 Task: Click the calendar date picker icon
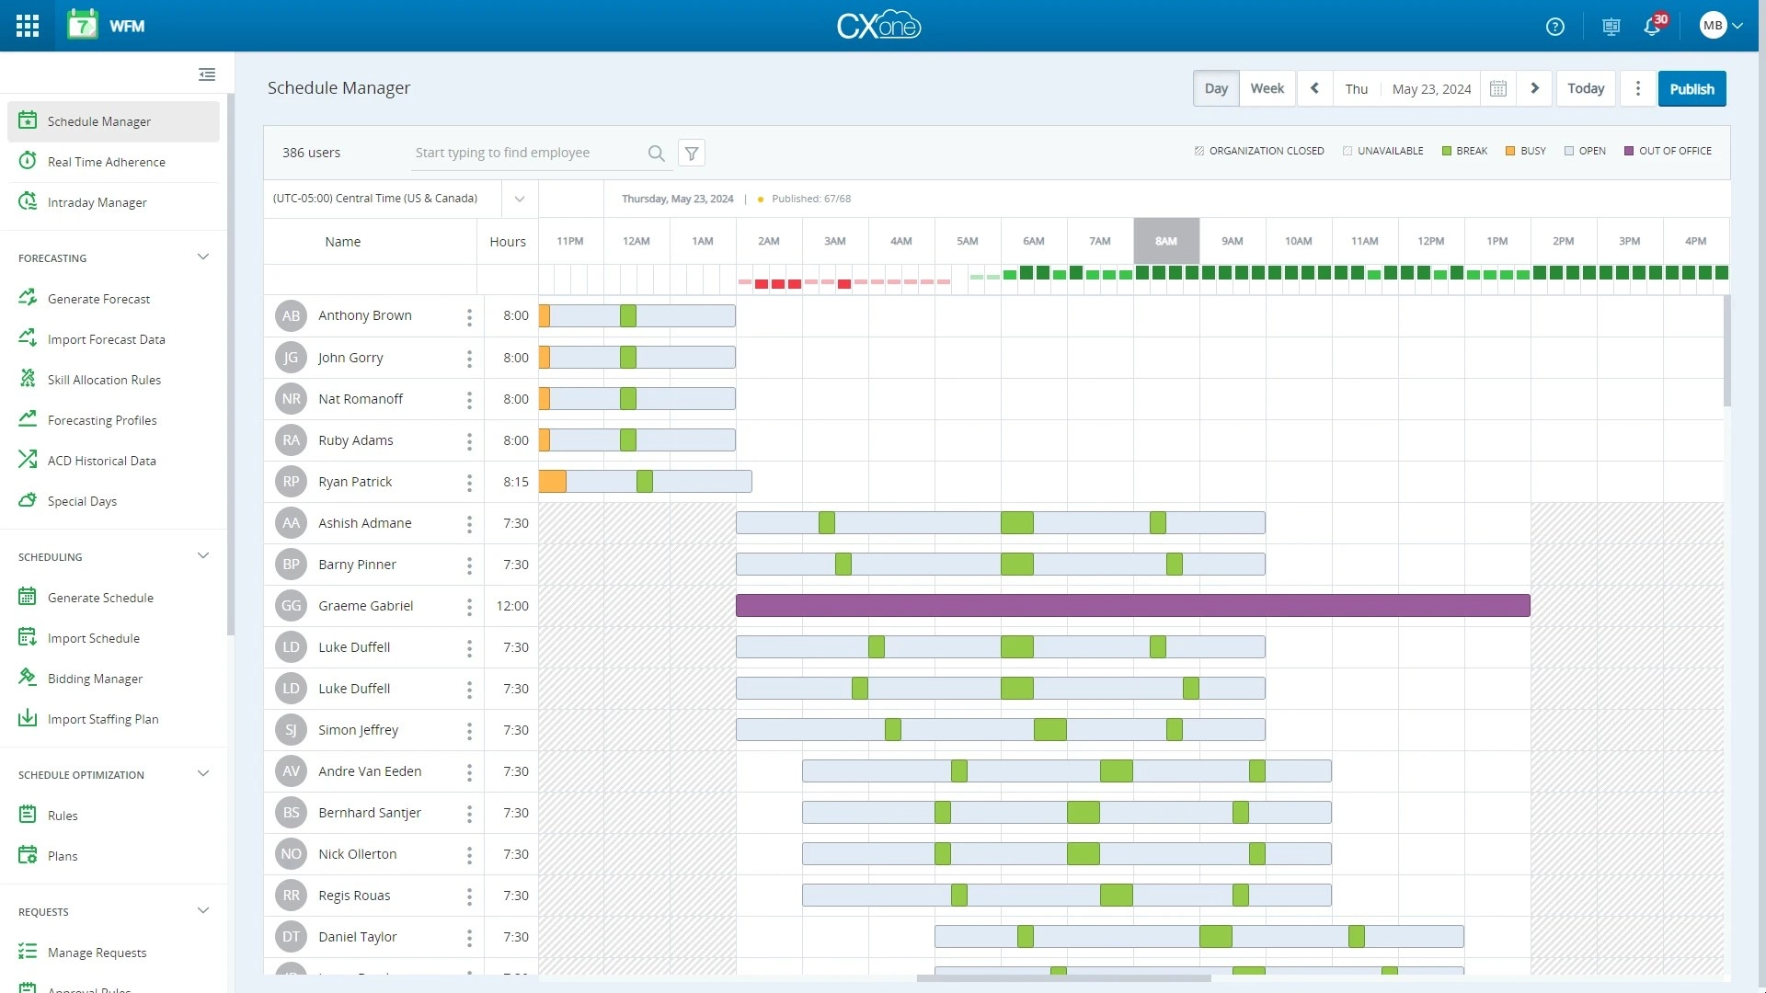click(x=1498, y=88)
